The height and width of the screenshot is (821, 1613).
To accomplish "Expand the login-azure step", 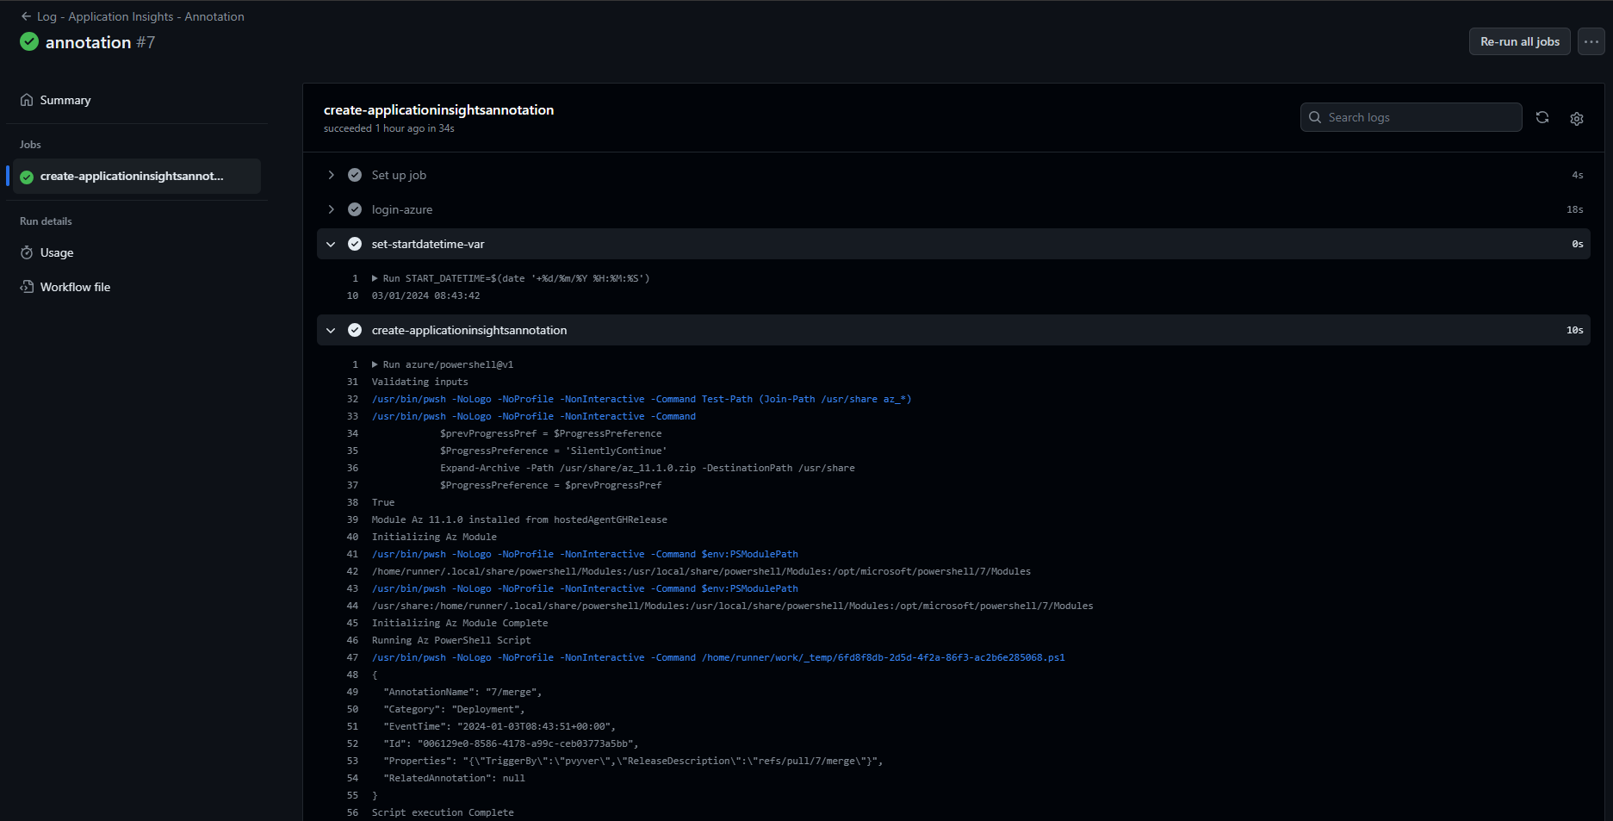I will pos(331,209).
